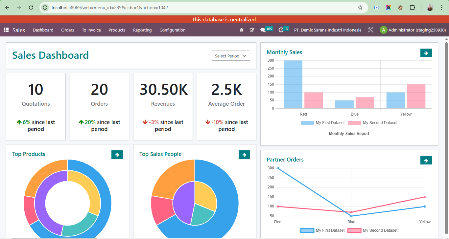The image size is (449, 239).
Task: Reload the page with refresh icon
Action: [31, 8]
